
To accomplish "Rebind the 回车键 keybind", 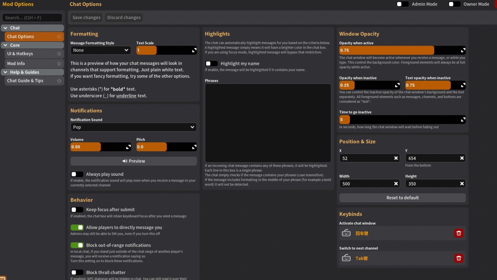I will click(x=362, y=233).
